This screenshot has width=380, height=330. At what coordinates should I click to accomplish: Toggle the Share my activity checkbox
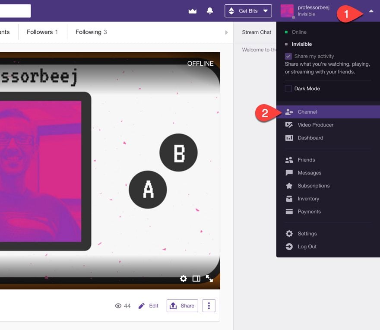[288, 56]
